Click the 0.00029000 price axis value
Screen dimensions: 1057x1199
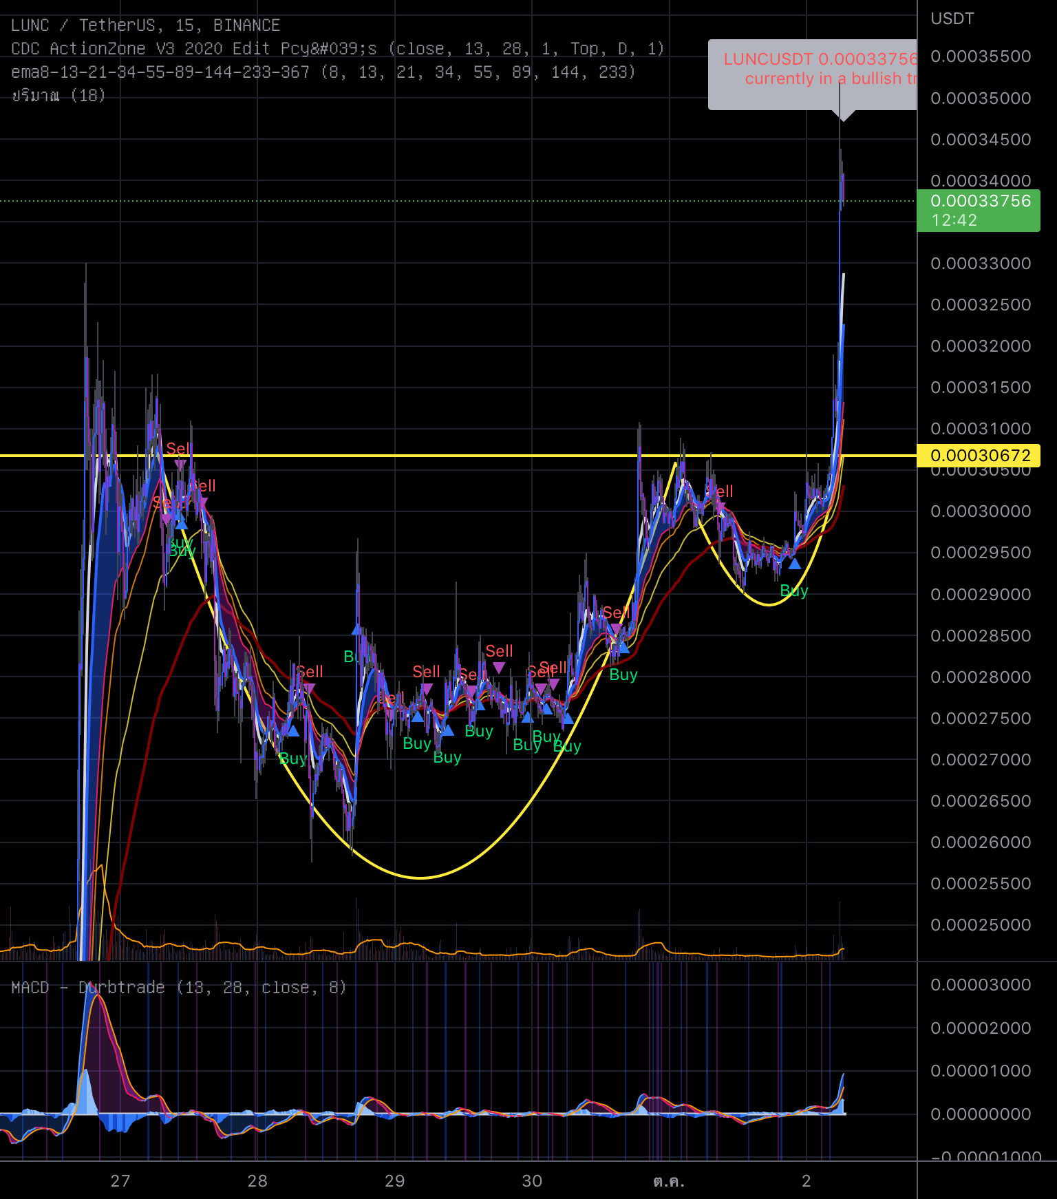[x=981, y=595]
